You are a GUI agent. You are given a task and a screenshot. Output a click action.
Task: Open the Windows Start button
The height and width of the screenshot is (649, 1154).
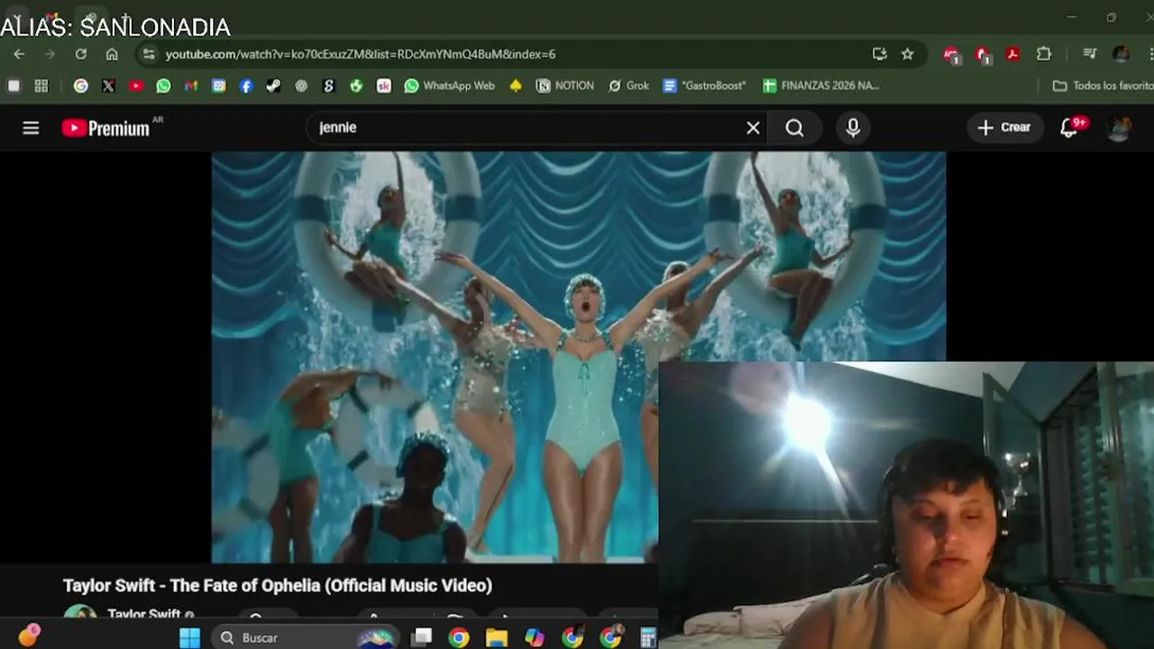pyautogui.click(x=189, y=638)
